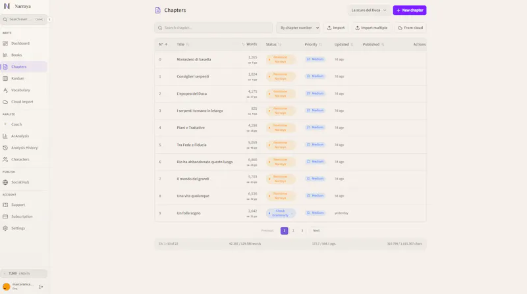
Task: Open chapter Tra Fede e Fiducia
Action: click(192, 145)
